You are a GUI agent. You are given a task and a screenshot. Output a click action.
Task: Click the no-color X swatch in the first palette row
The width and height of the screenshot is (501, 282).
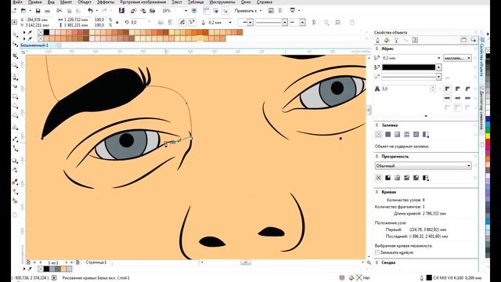[41, 32]
